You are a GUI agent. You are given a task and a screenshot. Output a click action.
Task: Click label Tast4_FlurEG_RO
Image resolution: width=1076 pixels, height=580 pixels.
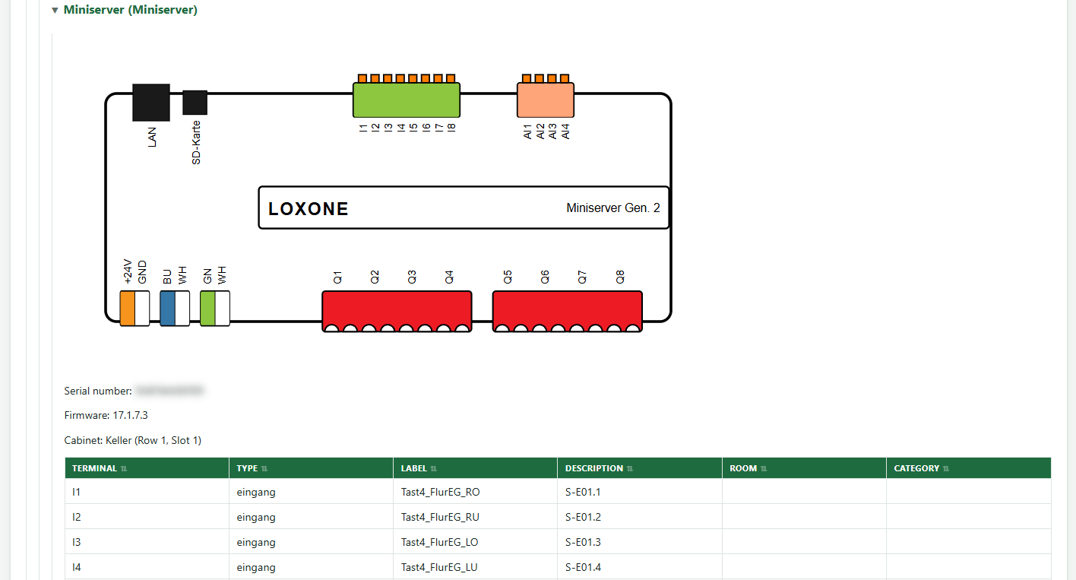tap(441, 492)
